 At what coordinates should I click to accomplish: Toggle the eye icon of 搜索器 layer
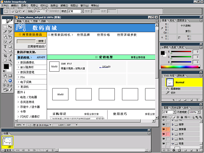coord(164,129)
